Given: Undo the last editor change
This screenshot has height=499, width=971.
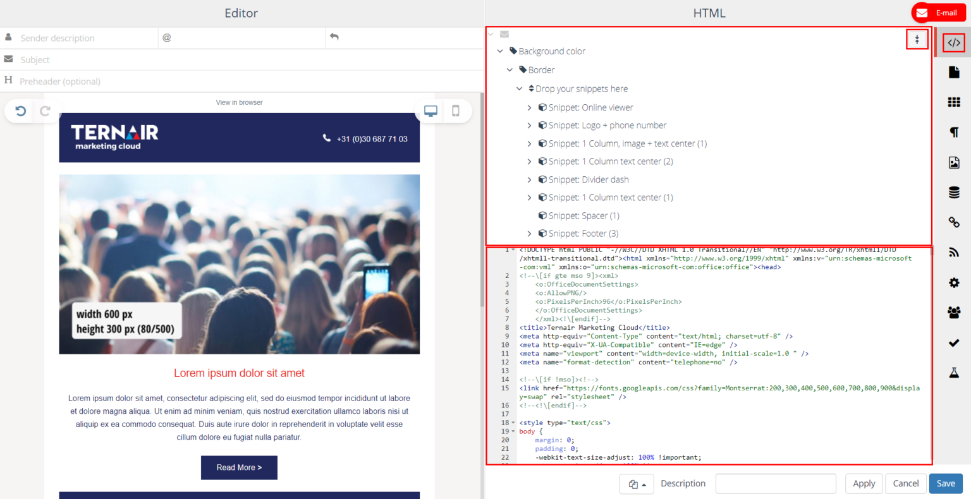Looking at the screenshot, I should (x=21, y=111).
